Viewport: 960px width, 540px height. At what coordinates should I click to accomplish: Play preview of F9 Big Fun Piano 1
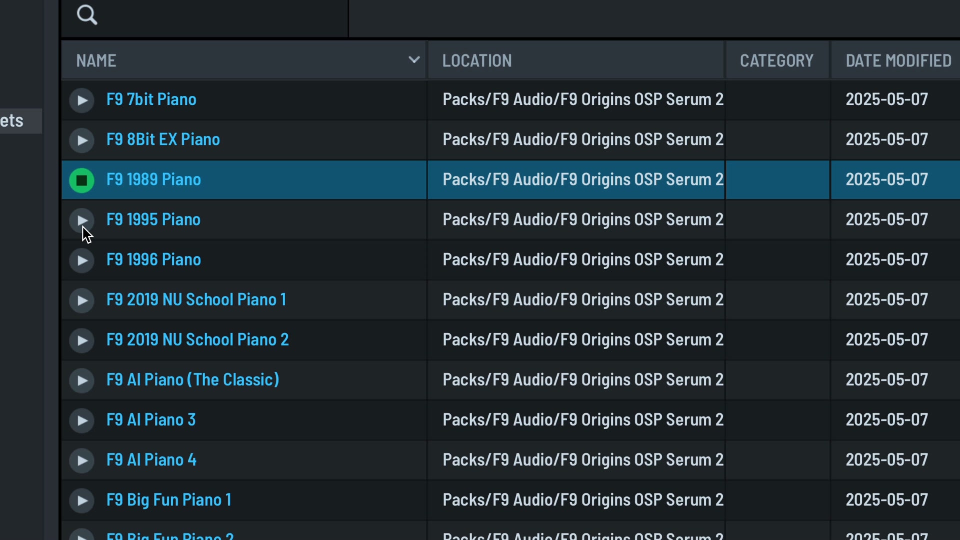coord(82,500)
